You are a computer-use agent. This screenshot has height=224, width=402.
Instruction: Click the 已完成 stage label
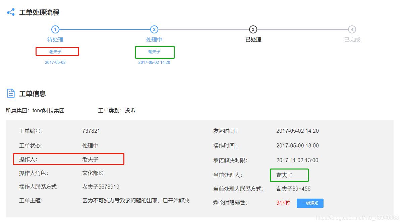pyautogui.click(x=352, y=39)
